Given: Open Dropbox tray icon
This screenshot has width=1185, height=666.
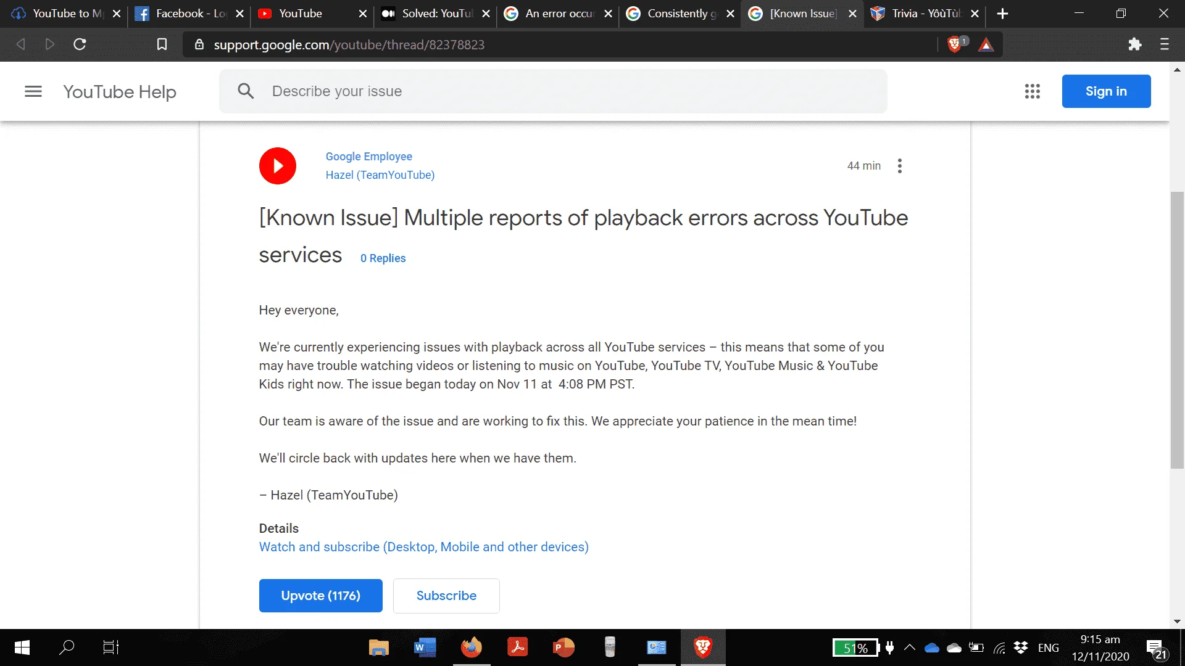Looking at the screenshot, I should 1021,647.
